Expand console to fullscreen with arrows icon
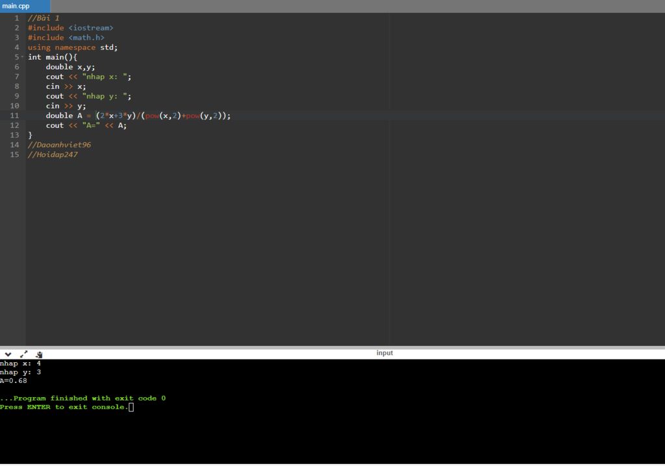 coord(24,354)
